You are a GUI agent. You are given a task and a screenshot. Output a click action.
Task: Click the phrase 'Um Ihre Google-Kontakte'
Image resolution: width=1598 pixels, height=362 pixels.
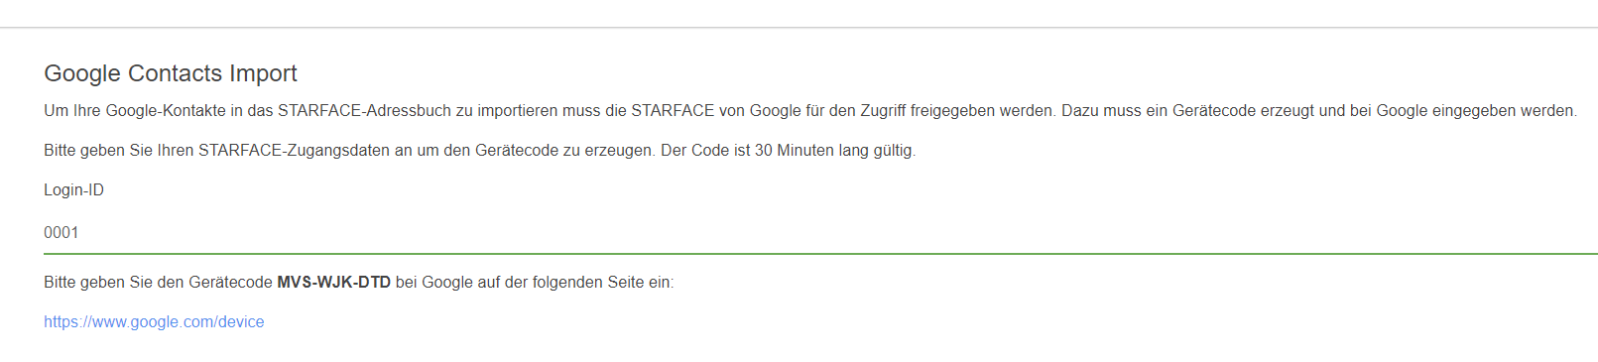[135, 110]
